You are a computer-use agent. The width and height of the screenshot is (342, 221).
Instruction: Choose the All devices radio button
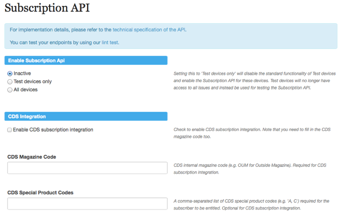[x=10, y=90]
